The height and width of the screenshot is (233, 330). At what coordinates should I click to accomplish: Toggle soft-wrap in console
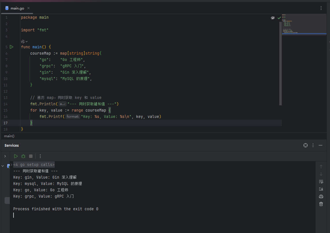click(x=321, y=182)
